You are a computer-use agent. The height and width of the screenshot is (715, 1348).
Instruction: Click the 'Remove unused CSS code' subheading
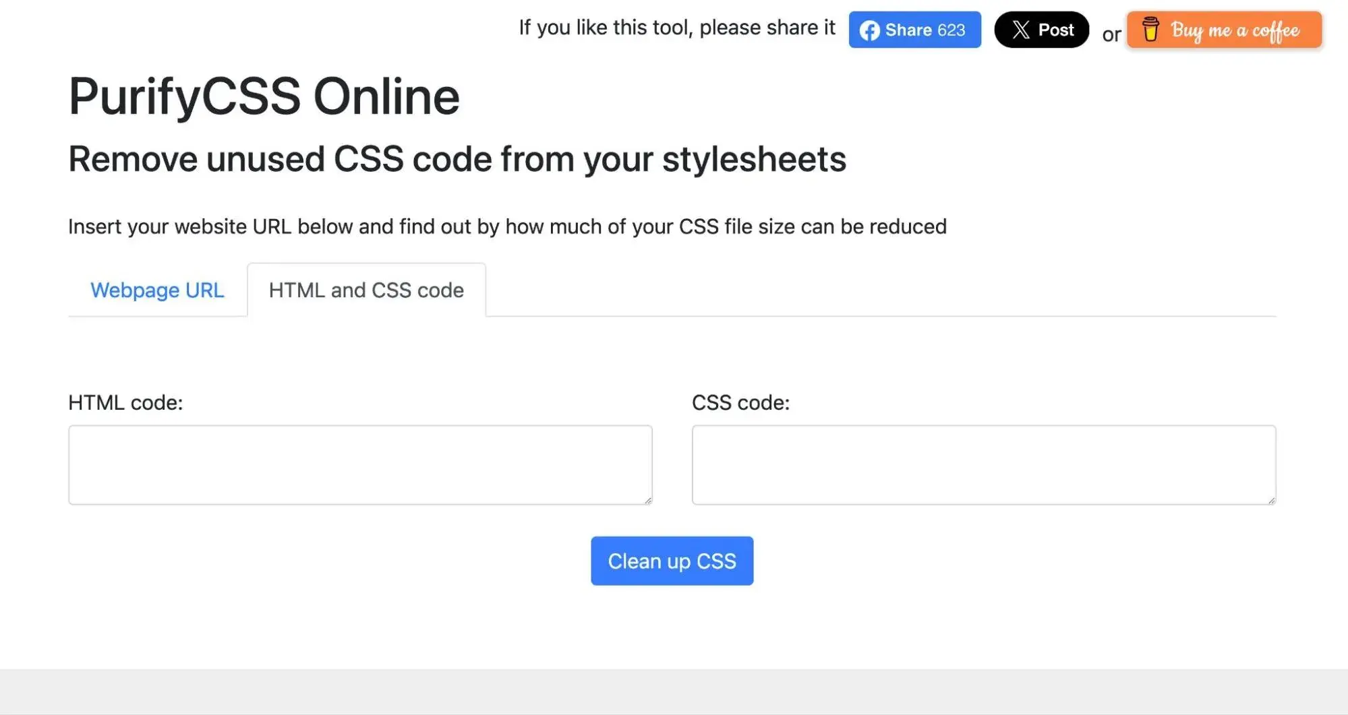coord(457,159)
